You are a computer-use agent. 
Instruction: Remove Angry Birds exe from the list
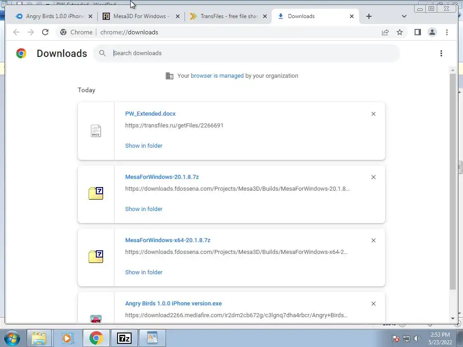(x=373, y=304)
